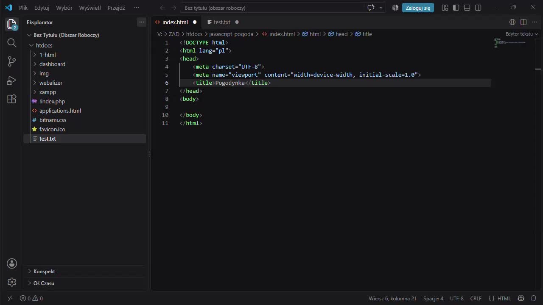This screenshot has width=543, height=305.
Task: Expand the 1-html folder
Action: 85,55
